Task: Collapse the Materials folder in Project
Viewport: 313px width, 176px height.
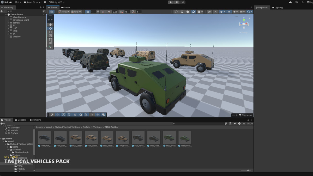Action: click(x=8, y=150)
